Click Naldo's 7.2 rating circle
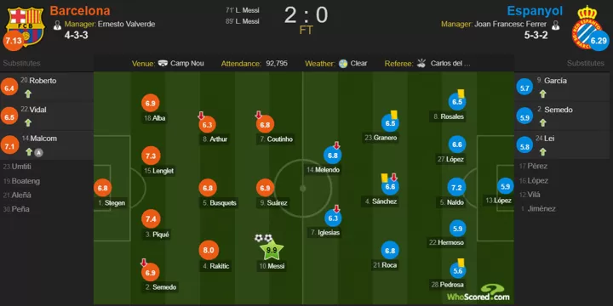Image resolution: width=613 pixels, height=306 pixels. pyautogui.click(x=457, y=188)
